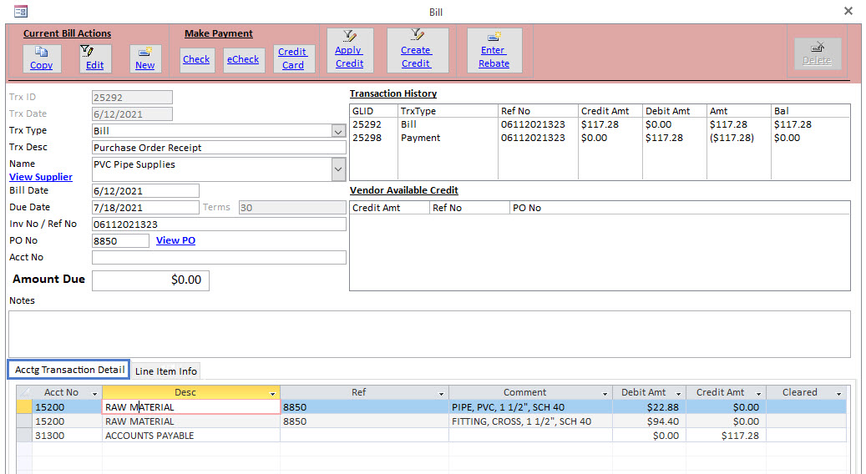Open the View Supplier link

coord(41,177)
